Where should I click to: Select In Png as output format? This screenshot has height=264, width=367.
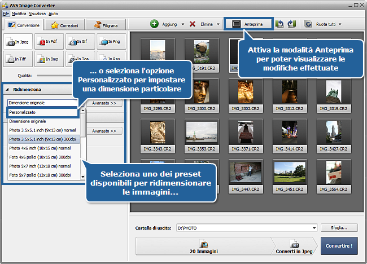coord(111,41)
